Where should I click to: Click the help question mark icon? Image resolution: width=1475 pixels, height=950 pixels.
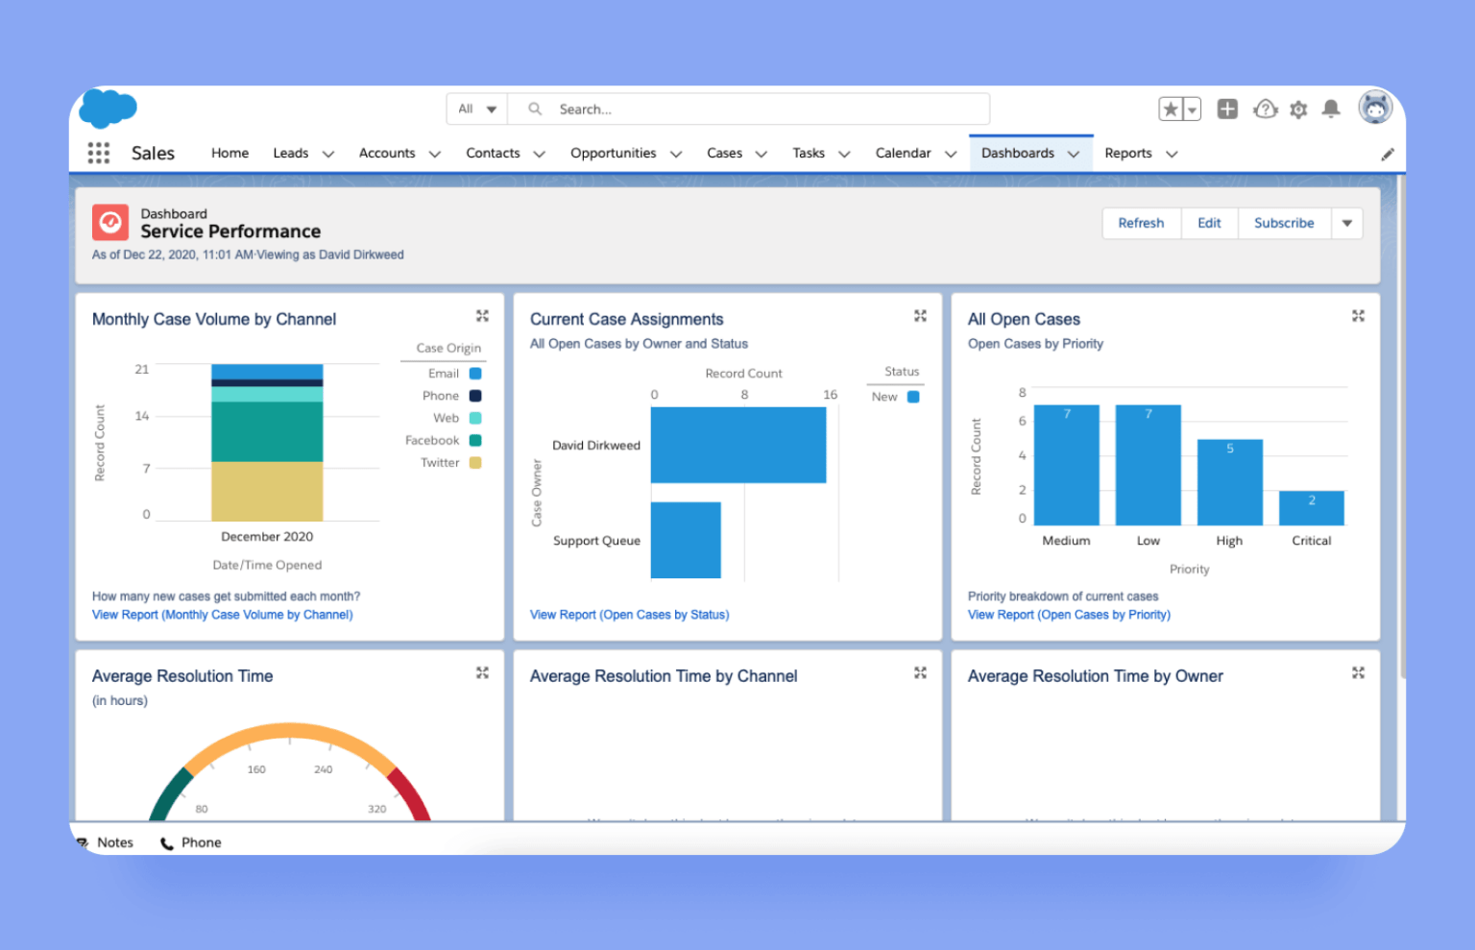[x=1266, y=110]
